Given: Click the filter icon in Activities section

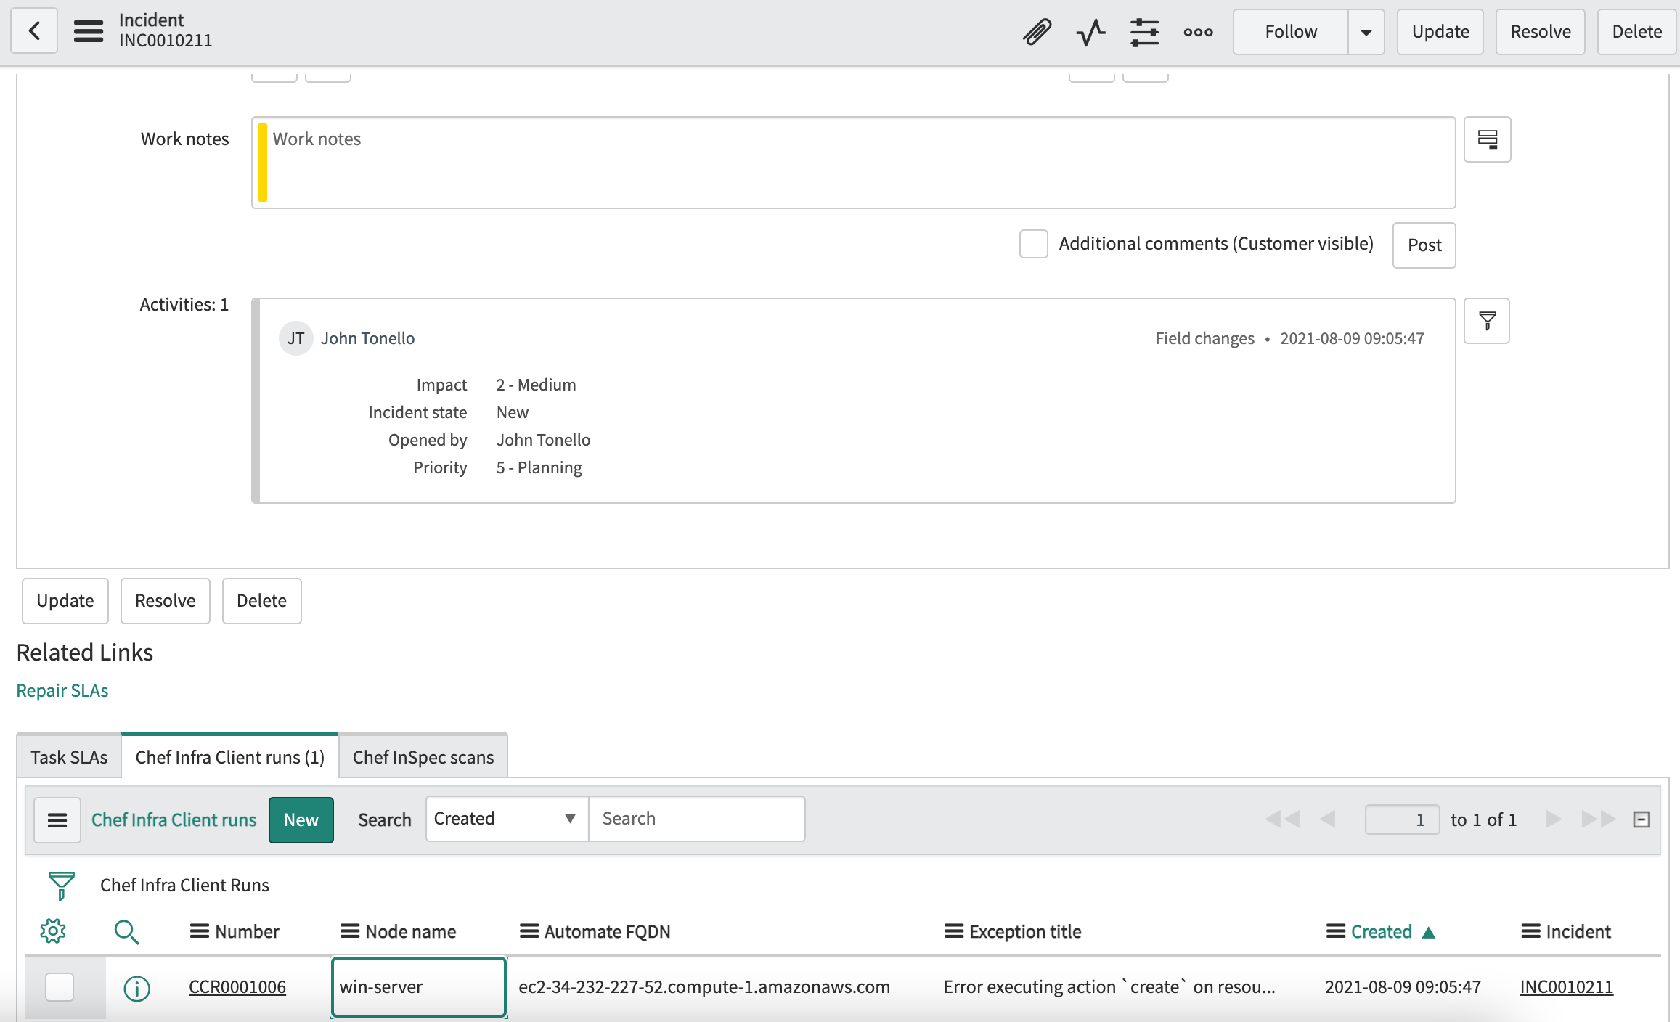Looking at the screenshot, I should click(1488, 319).
